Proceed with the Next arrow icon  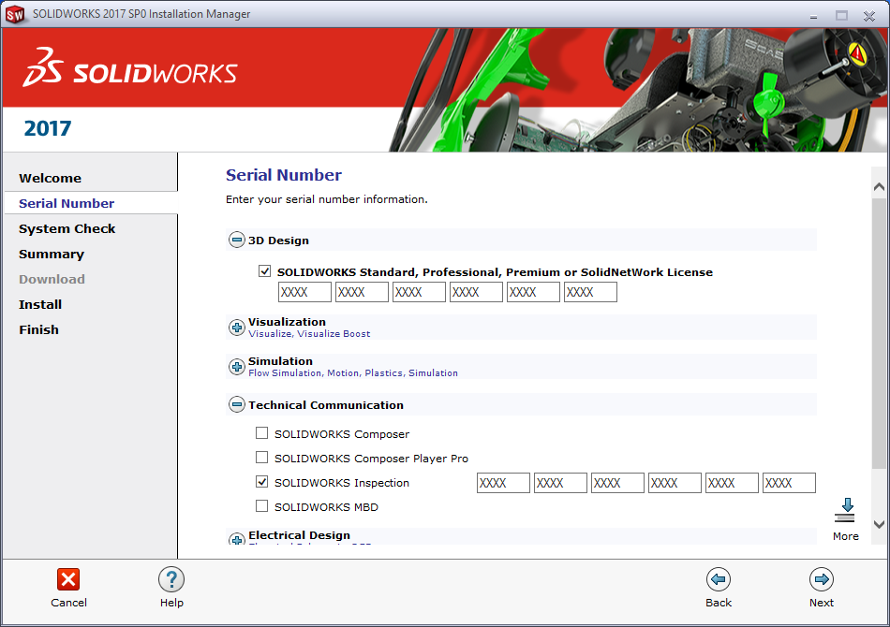click(822, 579)
